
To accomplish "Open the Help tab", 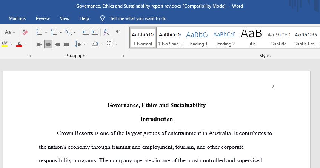I will [x=84, y=18].
